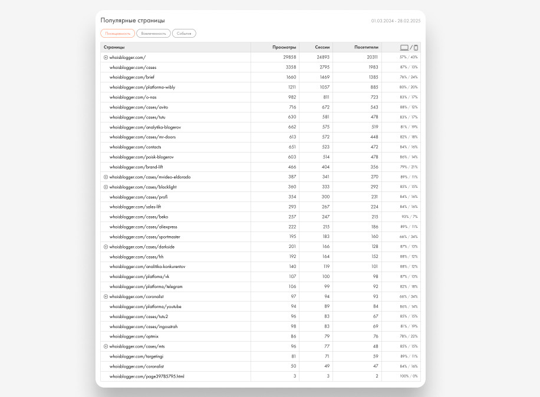Switch to the Посещаемость tab

tap(117, 34)
